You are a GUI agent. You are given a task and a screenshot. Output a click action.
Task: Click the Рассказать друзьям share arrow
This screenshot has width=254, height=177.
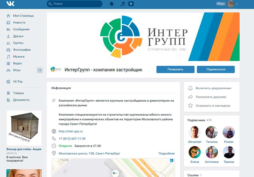[190, 97]
